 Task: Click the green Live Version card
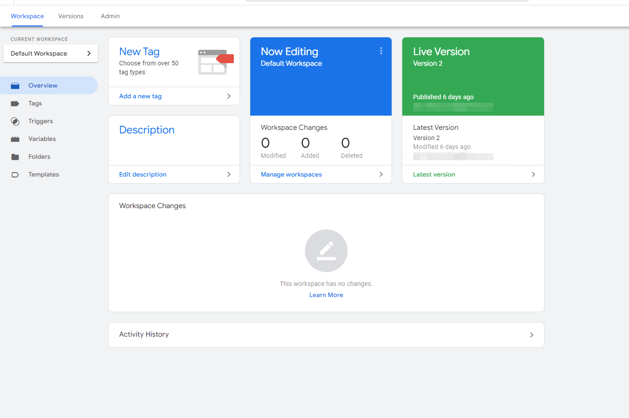click(x=473, y=76)
